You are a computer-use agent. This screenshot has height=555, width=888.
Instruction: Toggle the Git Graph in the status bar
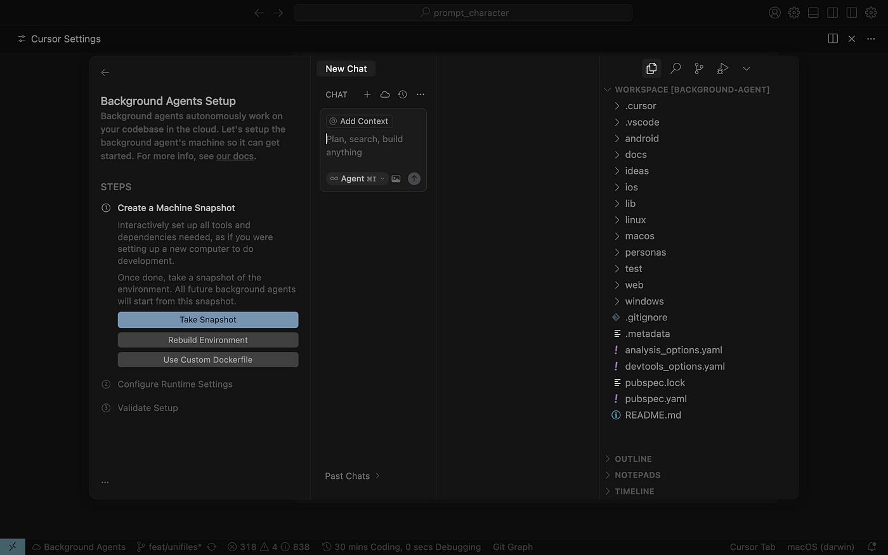pos(513,546)
